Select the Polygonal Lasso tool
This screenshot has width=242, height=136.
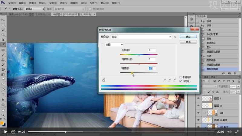[x=3, y=30]
